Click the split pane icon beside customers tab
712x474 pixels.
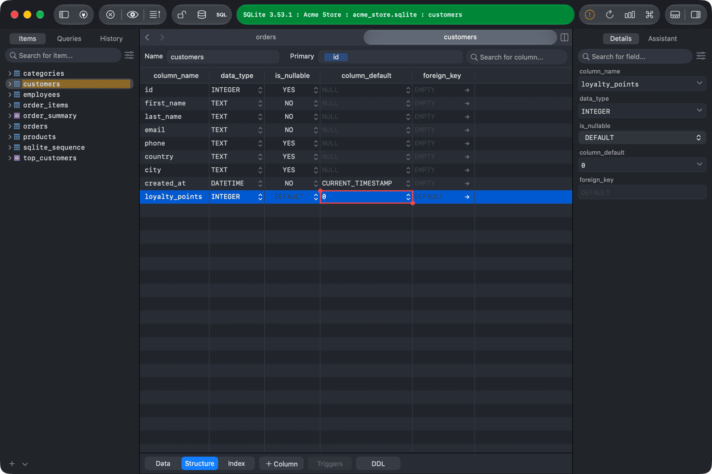(x=564, y=37)
